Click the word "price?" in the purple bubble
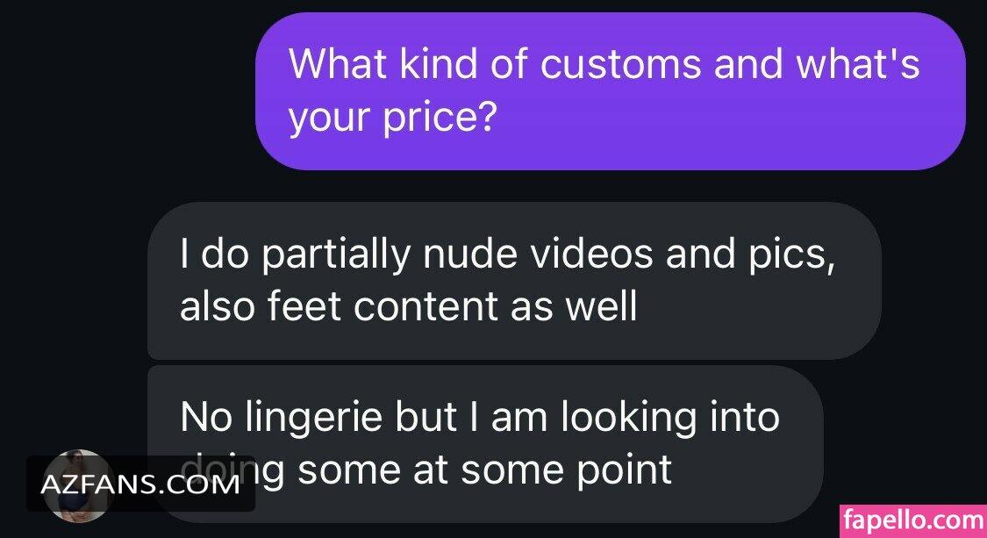 (440, 118)
